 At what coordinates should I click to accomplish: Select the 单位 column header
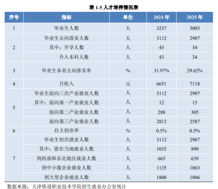[128, 17]
